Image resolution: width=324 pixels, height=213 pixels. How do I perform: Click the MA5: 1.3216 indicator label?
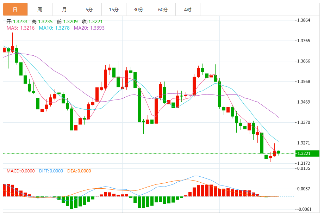pyautogui.click(x=20, y=28)
